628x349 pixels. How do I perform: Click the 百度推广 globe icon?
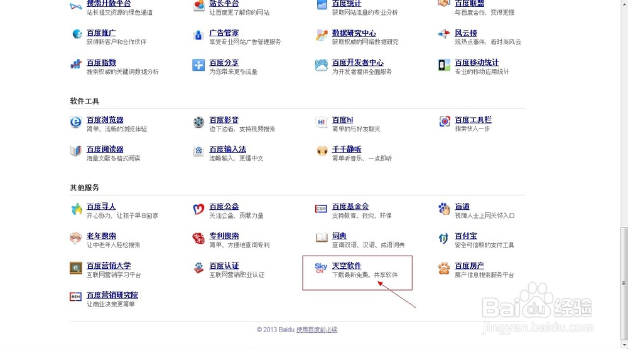[x=77, y=34]
